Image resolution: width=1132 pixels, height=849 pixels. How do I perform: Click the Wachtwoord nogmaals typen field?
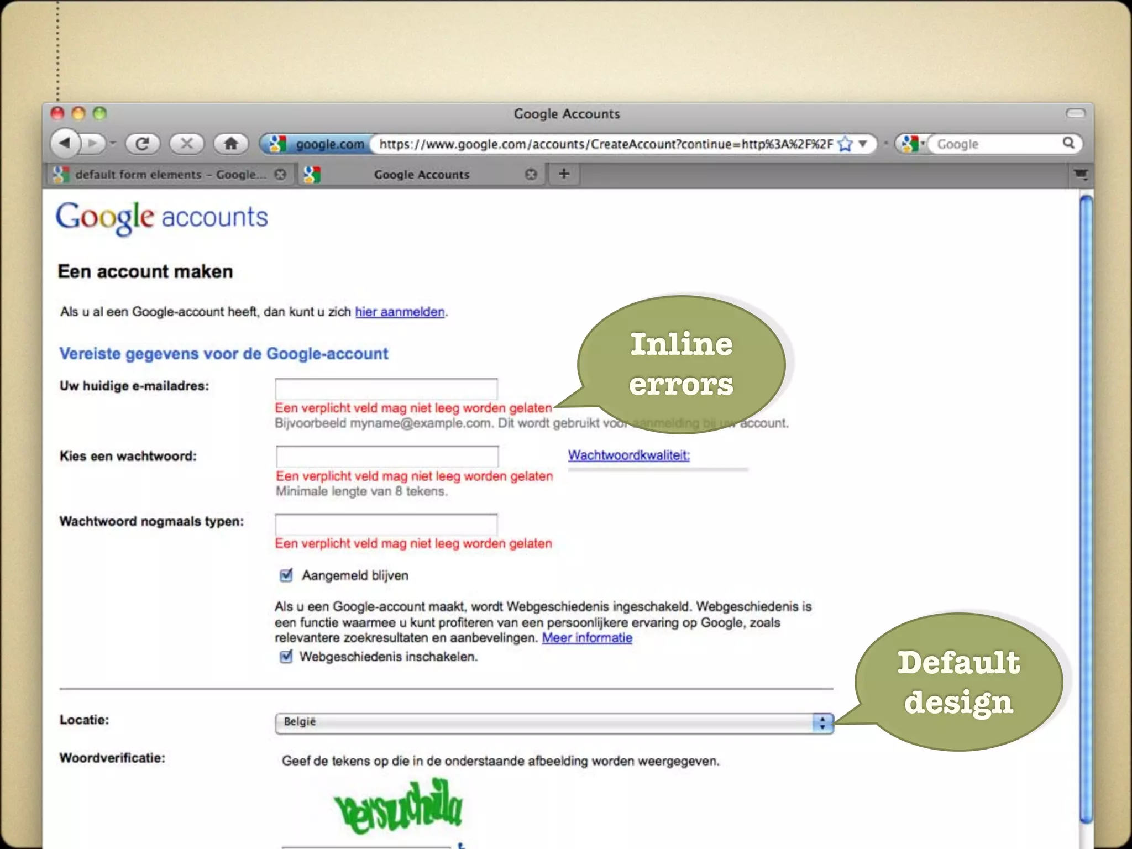[386, 525]
